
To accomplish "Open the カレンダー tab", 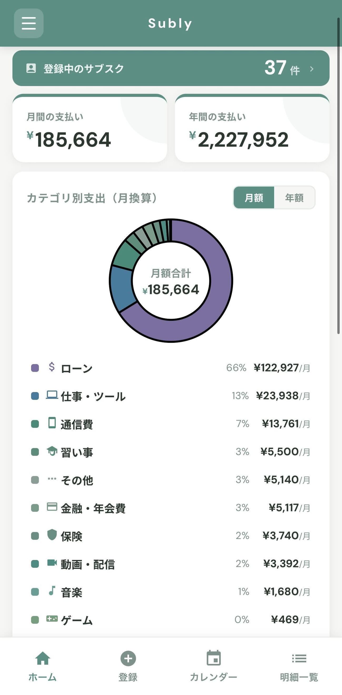I will 214,665.
